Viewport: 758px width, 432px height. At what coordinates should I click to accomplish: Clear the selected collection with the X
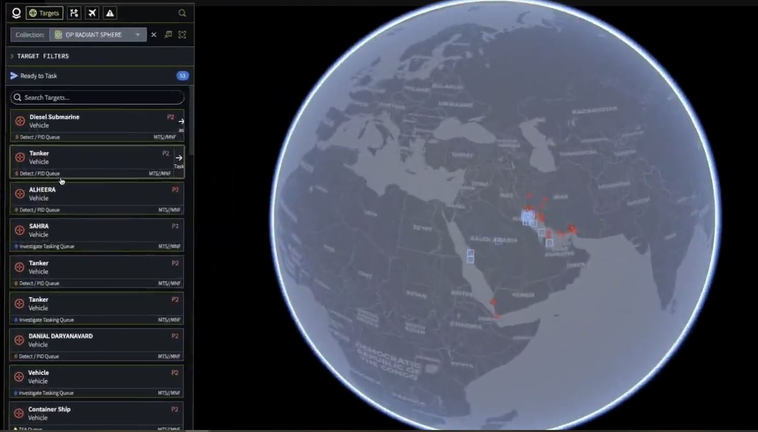pos(154,35)
